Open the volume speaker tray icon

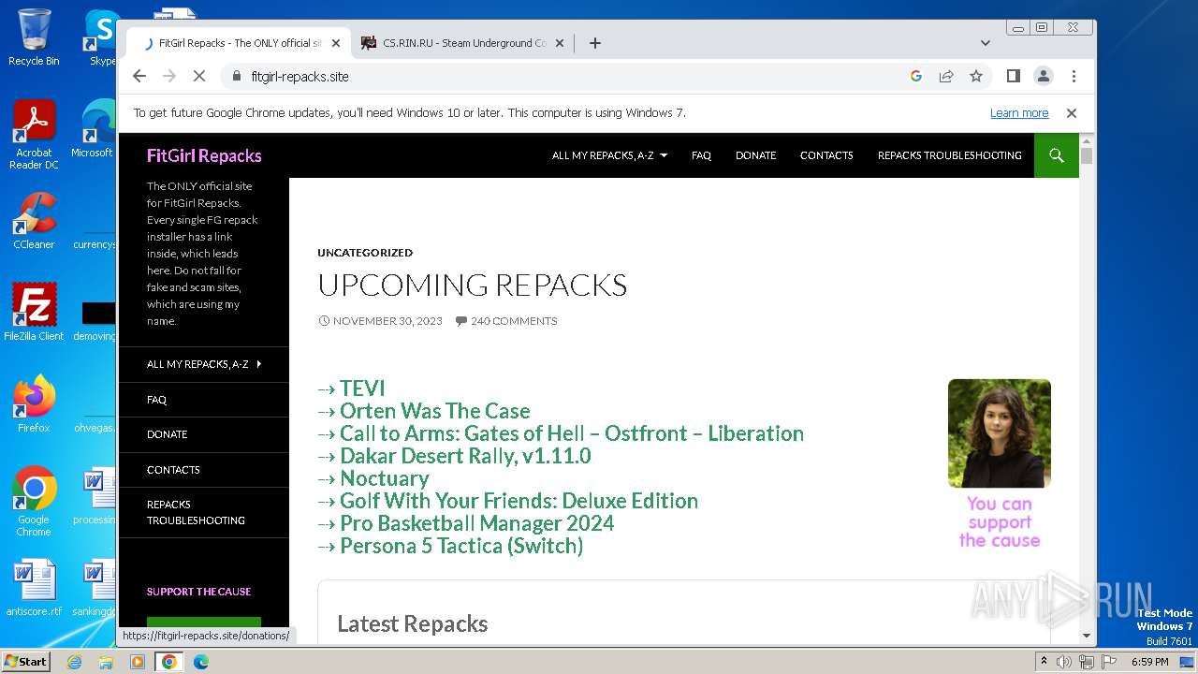tap(1064, 662)
